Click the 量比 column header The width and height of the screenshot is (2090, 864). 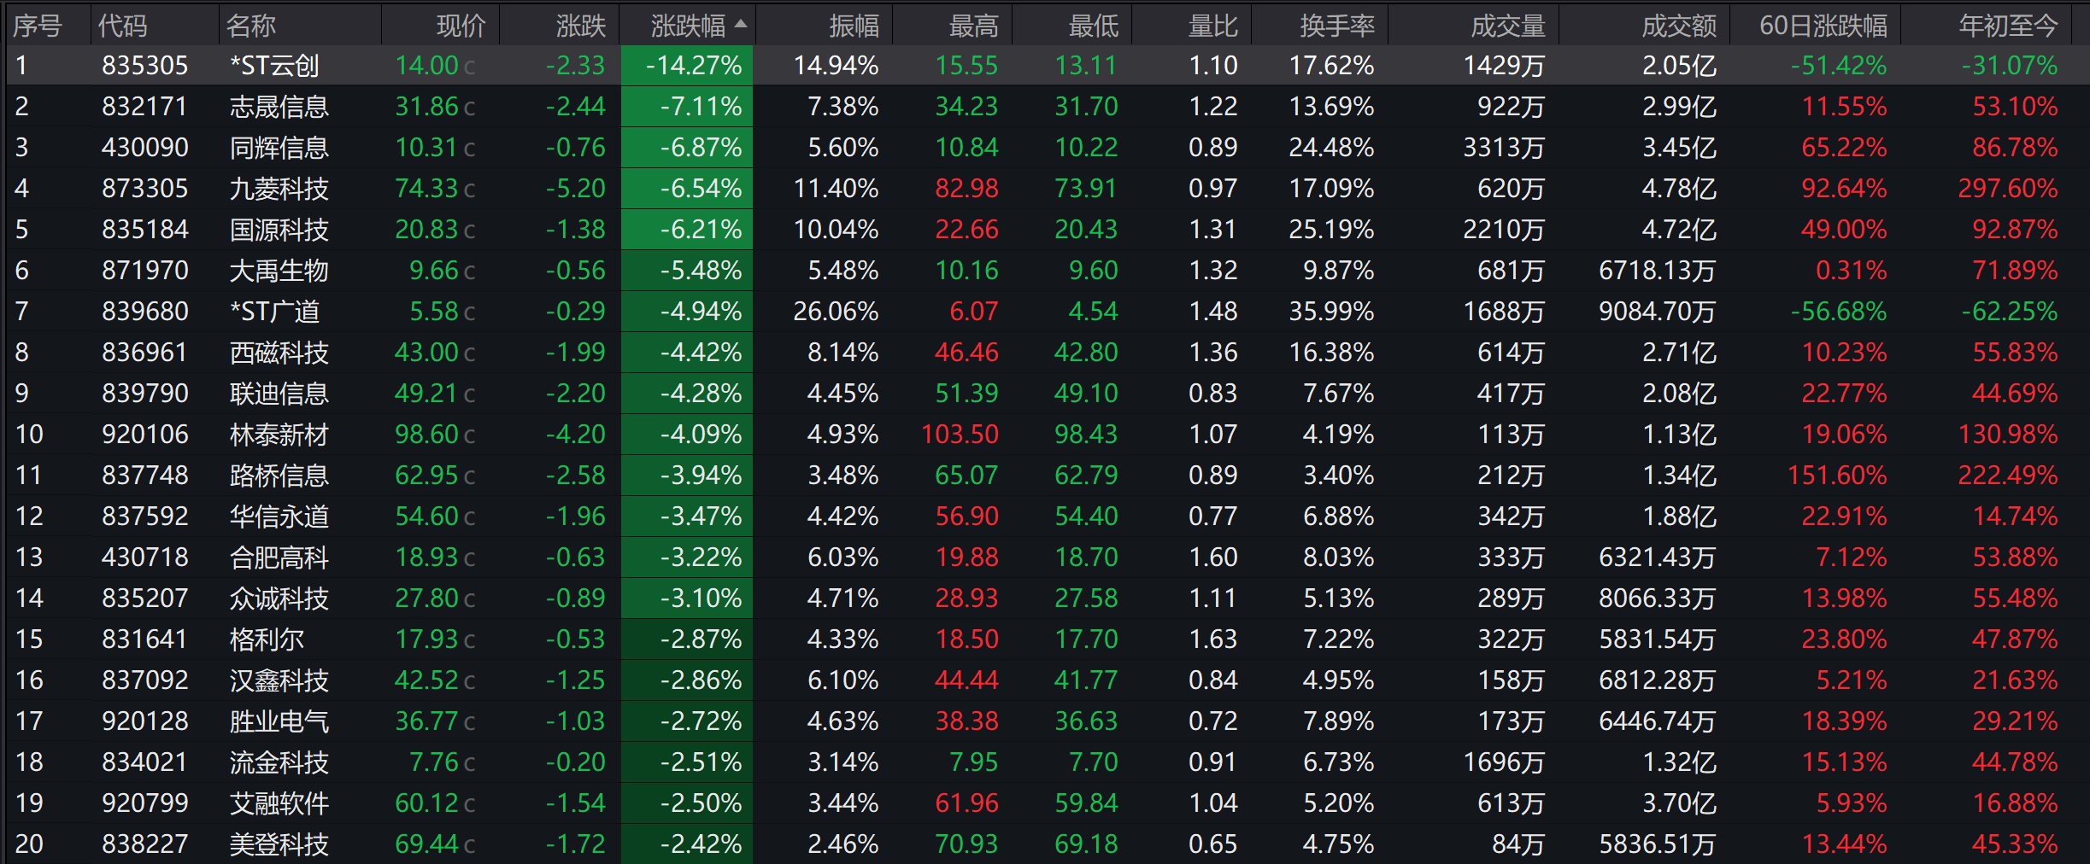point(1212,26)
